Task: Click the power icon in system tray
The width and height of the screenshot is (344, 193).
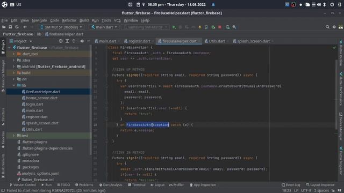Action: click(x=332, y=4)
